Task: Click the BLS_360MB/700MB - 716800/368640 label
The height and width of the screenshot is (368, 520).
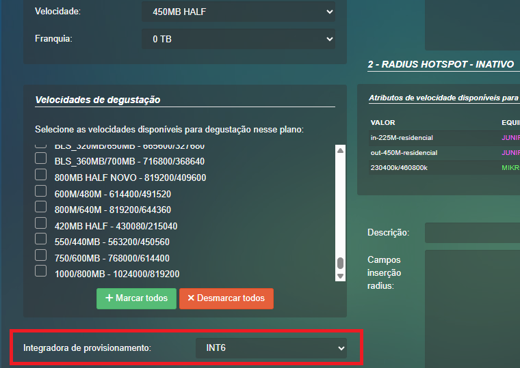Action: pyautogui.click(x=130, y=161)
